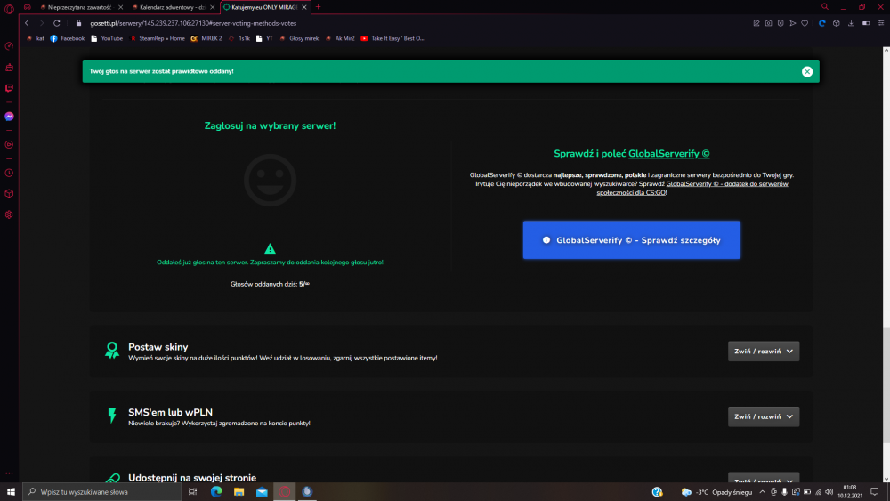Click the Windows taskbar search box

[x=102, y=491]
